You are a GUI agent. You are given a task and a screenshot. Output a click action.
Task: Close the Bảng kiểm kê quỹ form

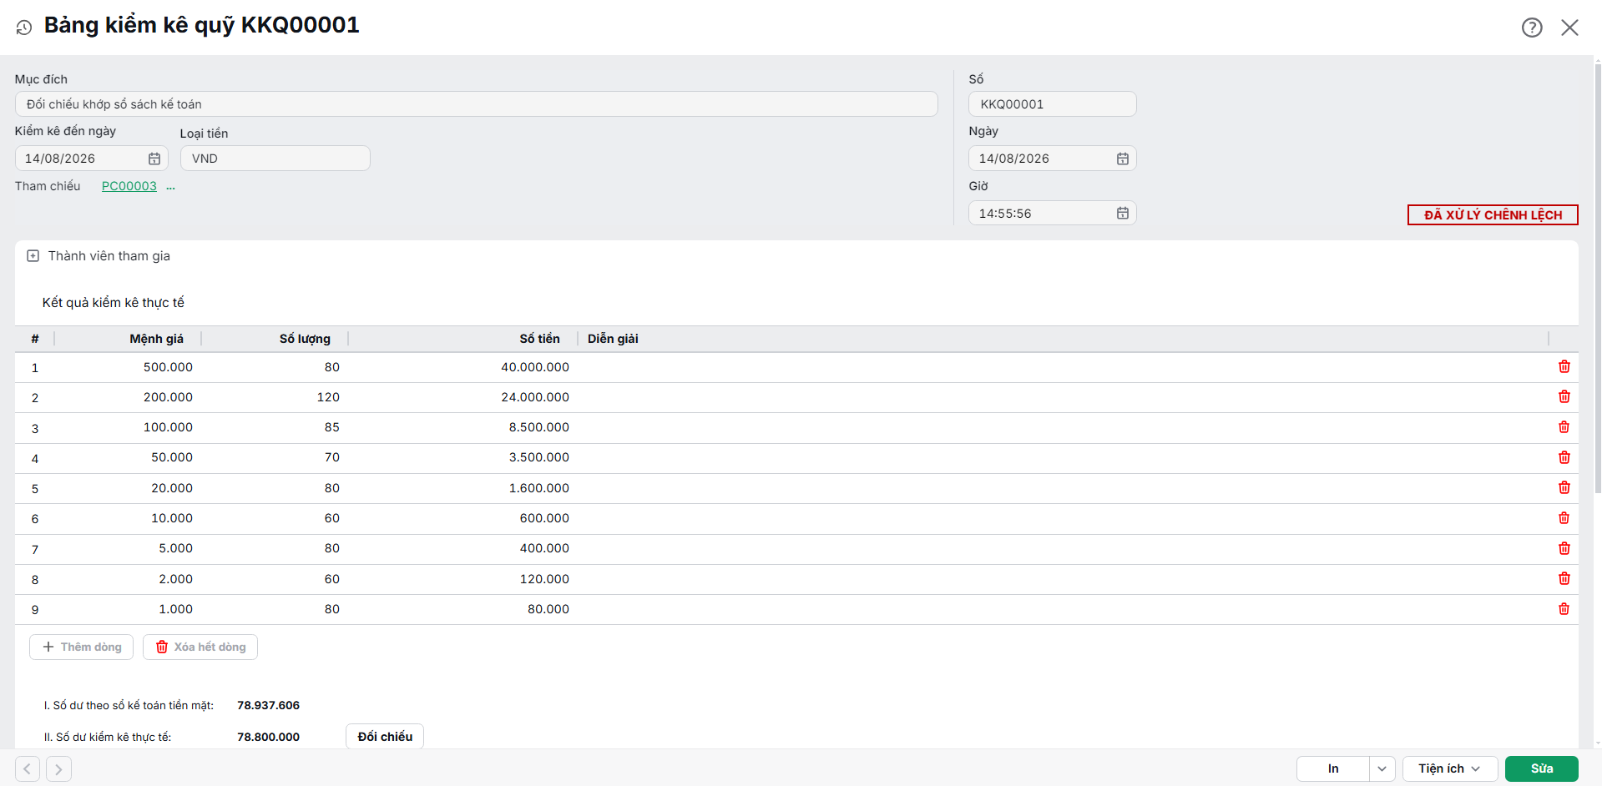(x=1569, y=28)
